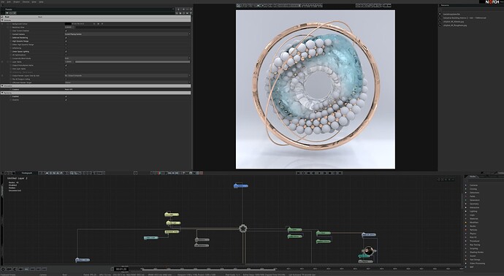Click the first icon in bottom-left status toolbar

[3, 269]
